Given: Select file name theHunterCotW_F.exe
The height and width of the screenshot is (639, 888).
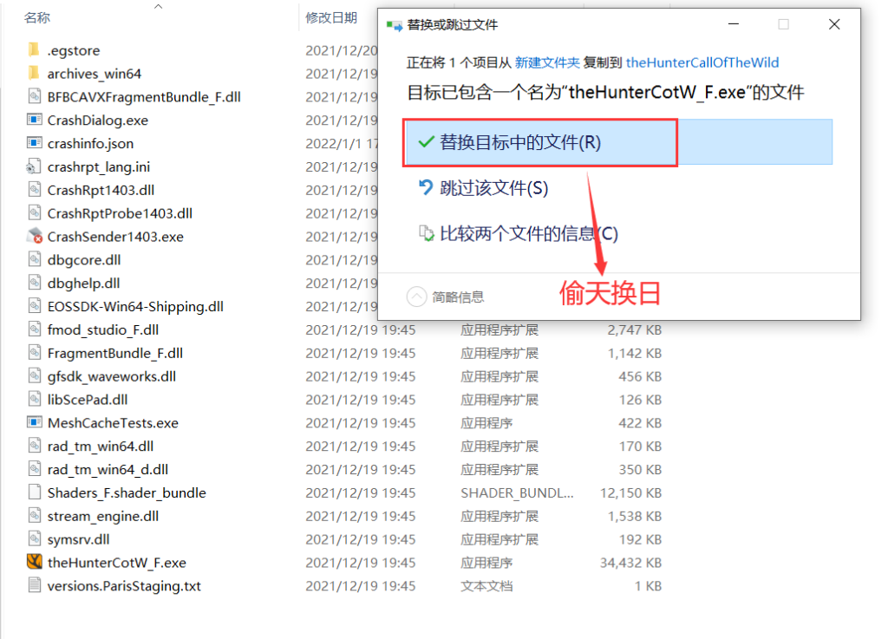Looking at the screenshot, I should pyautogui.click(x=117, y=563).
